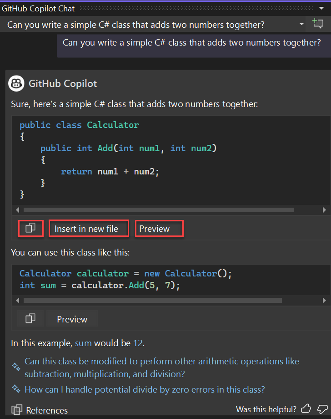The height and width of the screenshot is (419, 331).
Task: Preview the usage example code
Action: (72, 318)
